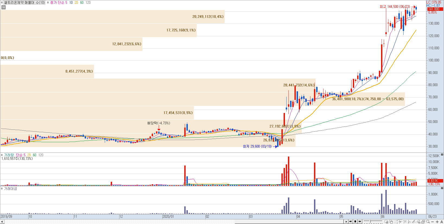This screenshot has width=444, height=224.
Task: Click the horizontal chart scrollbar thumb
Action: point(289,222)
